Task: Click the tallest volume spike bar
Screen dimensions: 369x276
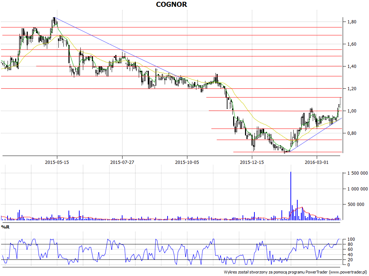Action: (291, 196)
